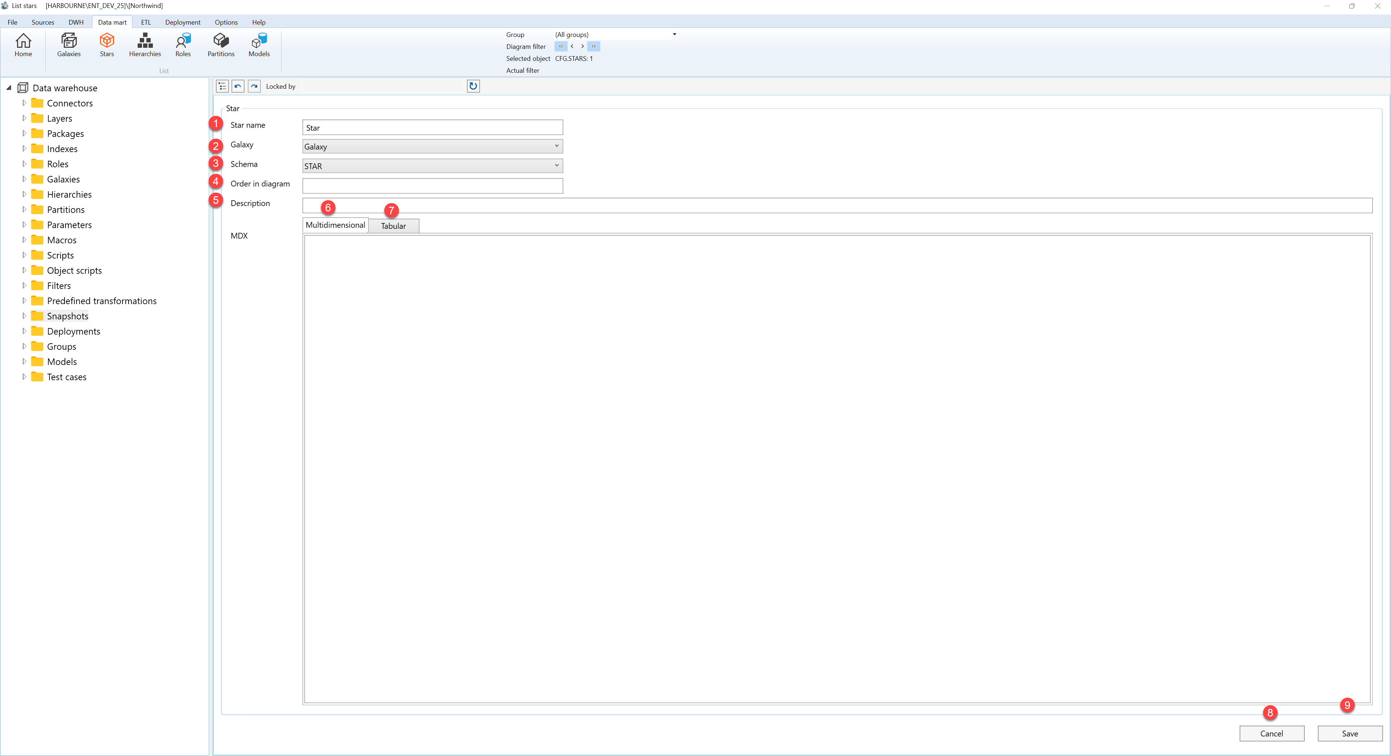This screenshot has width=1391, height=756.
Task: Expand the Hierarchies tree node
Action: click(x=24, y=194)
